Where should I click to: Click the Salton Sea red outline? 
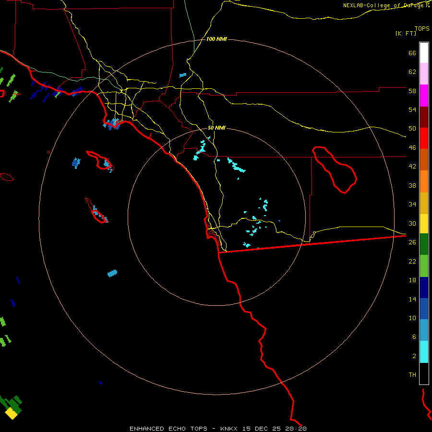point(335,170)
